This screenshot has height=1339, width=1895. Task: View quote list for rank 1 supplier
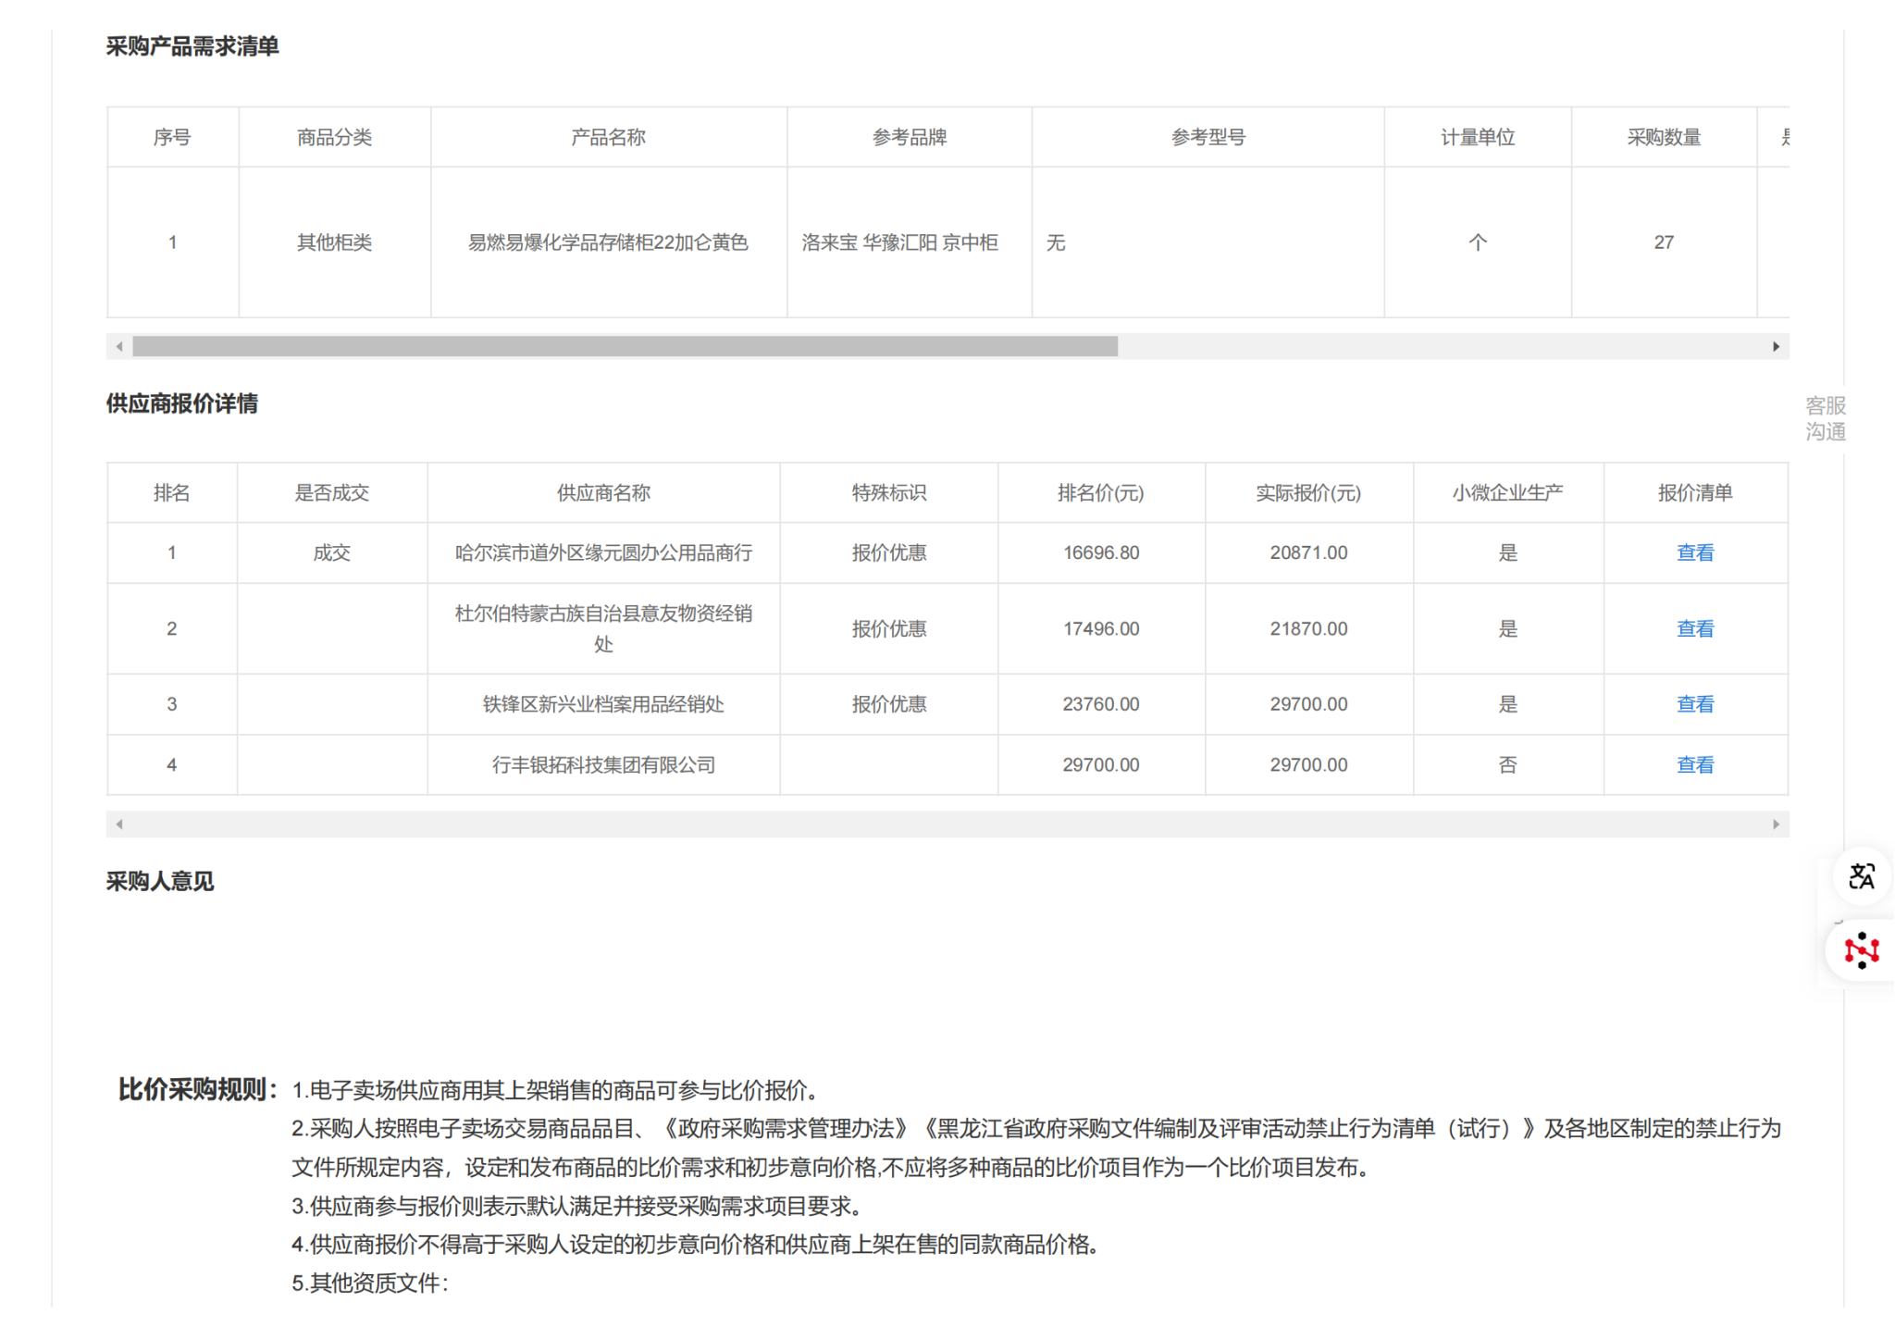coord(1694,552)
